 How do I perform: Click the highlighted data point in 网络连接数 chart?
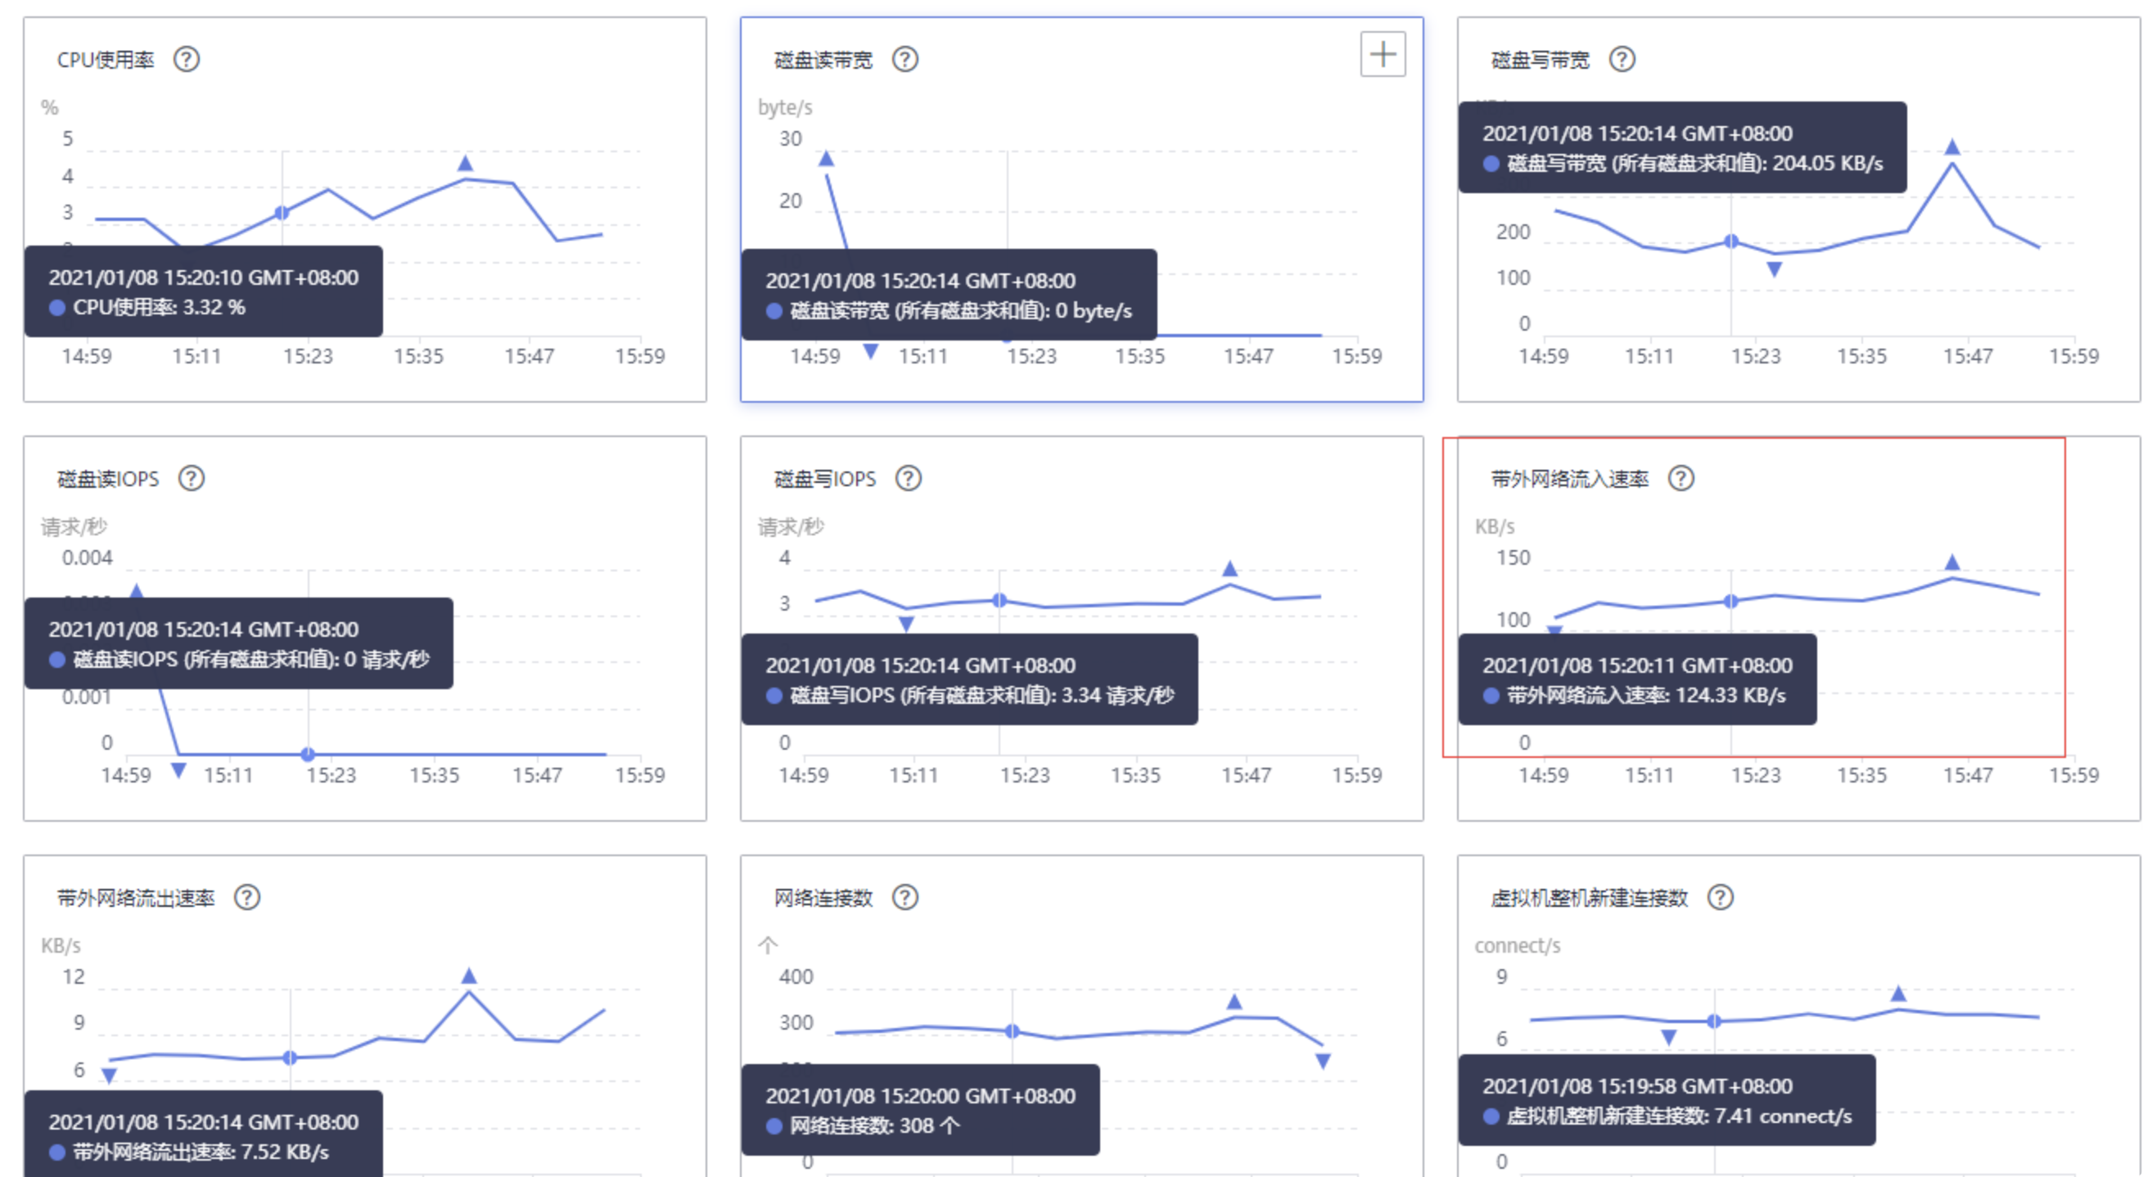point(1013,1031)
